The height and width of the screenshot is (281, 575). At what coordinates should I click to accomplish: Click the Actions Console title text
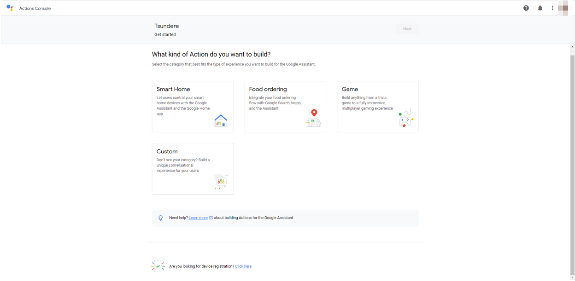(x=35, y=8)
